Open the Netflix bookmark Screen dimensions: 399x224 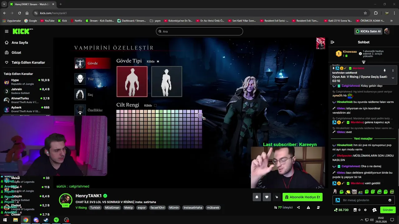click(76, 21)
